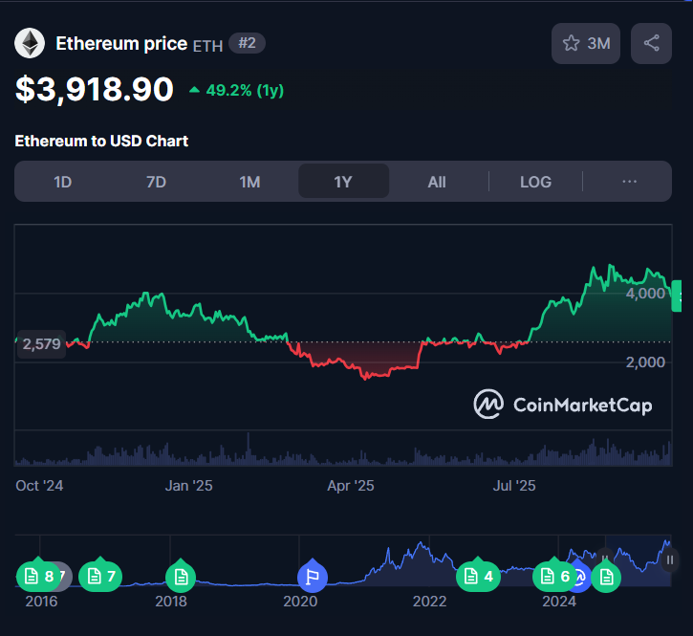Open the share button
693x636 pixels.
[x=651, y=44]
